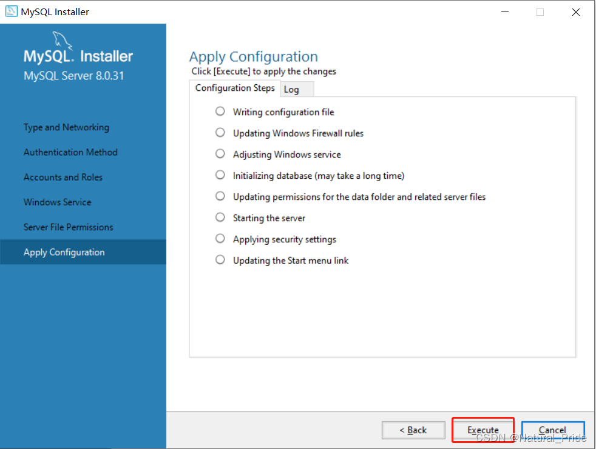This screenshot has height=449, width=596.
Task: Select Type and Networking in sidebar
Action: coord(66,127)
